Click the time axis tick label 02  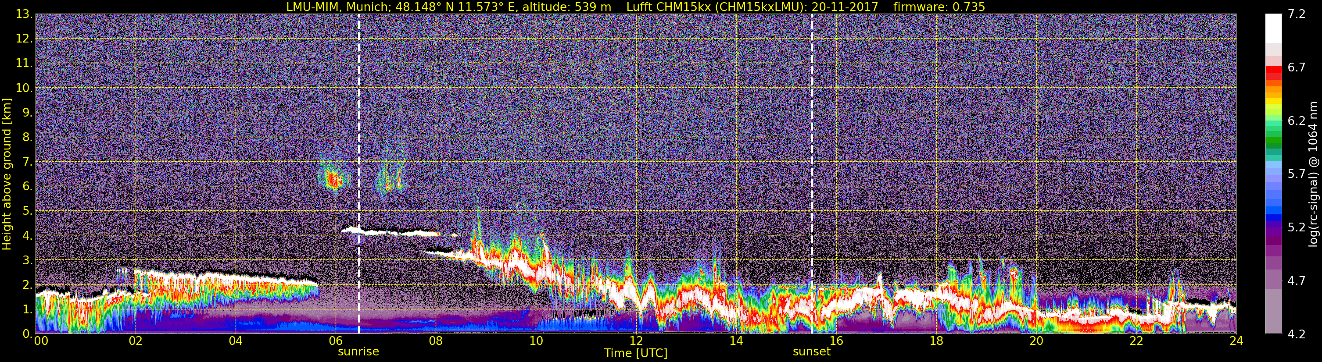click(x=135, y=341)
